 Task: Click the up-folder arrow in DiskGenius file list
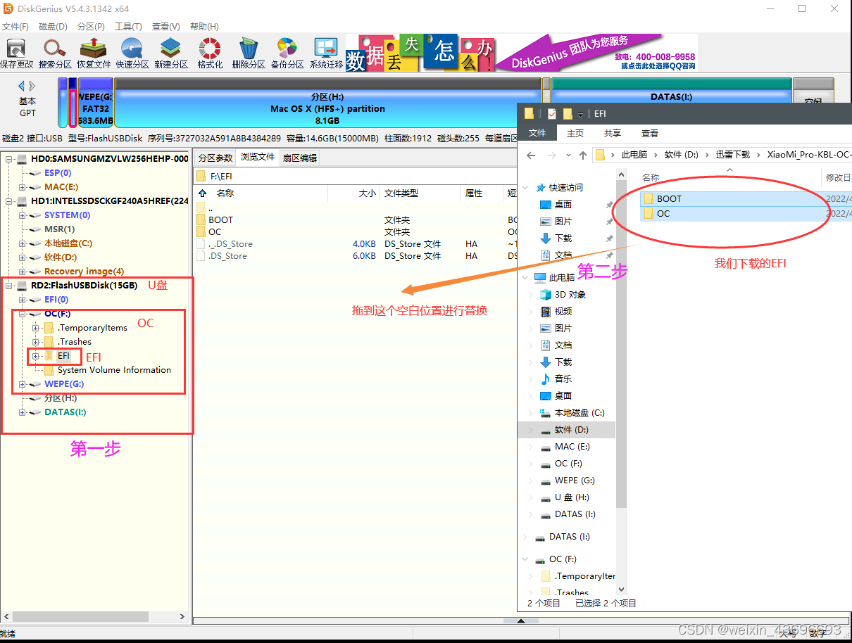(203, 193)
